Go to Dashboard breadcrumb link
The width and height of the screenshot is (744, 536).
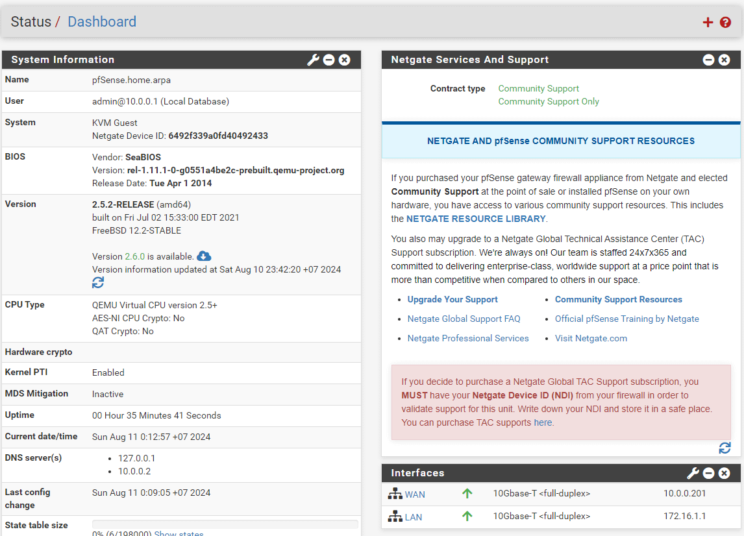[x=102, y=22]
